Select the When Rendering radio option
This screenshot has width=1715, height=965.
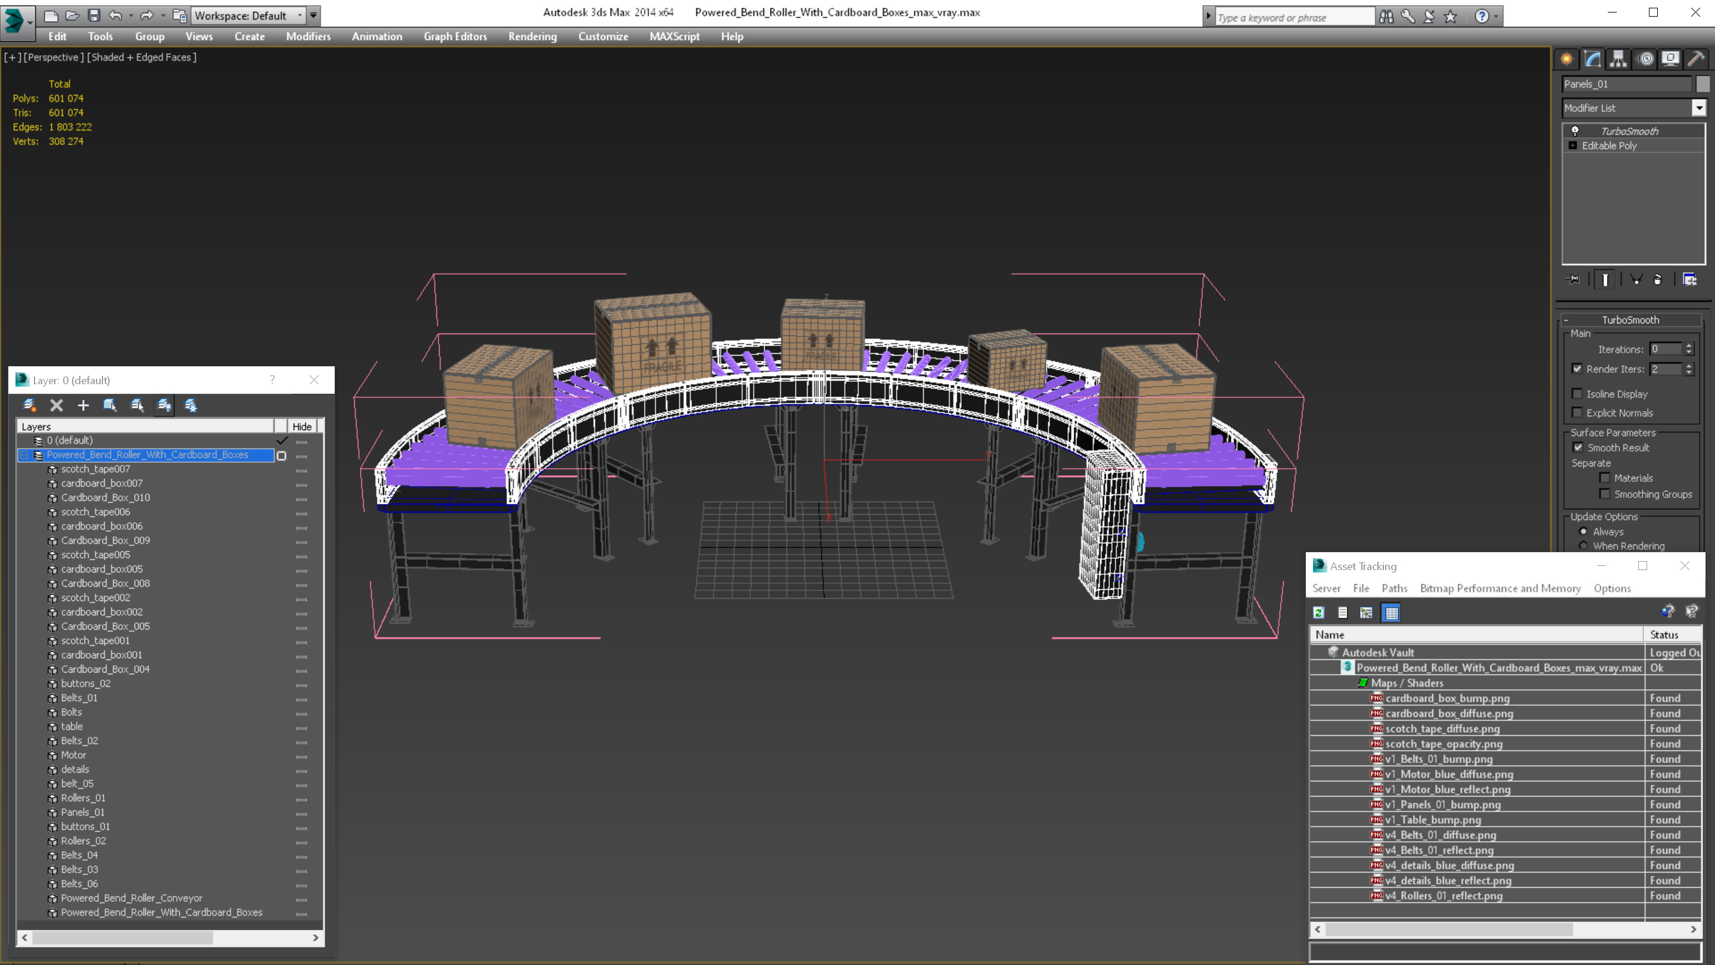coord(1583,546)
